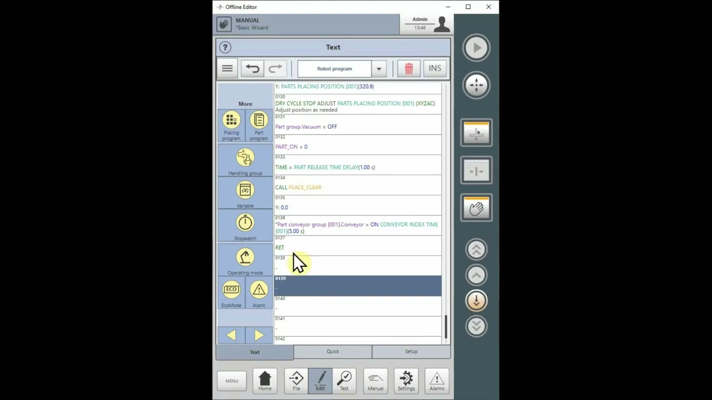Toggle the hand grip button

coord(476,208)
